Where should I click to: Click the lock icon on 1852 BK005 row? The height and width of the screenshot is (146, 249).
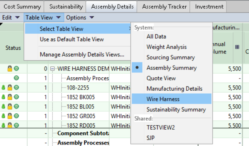click(10, 97)
